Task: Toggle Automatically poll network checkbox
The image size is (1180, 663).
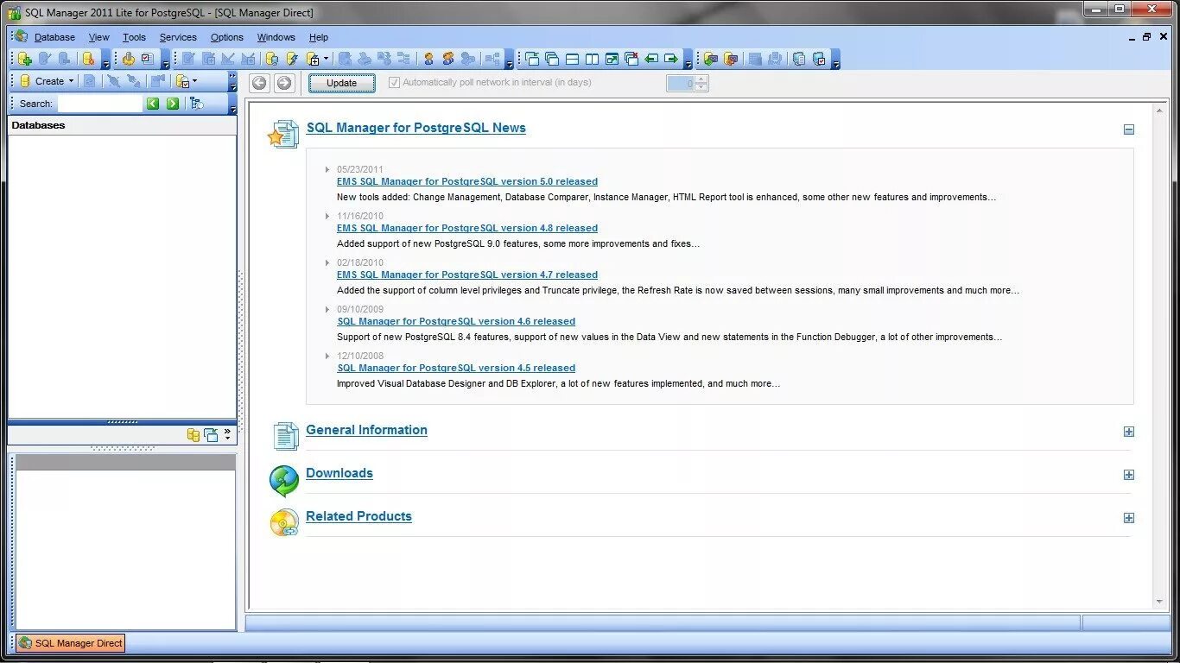Action: (394, 83)
